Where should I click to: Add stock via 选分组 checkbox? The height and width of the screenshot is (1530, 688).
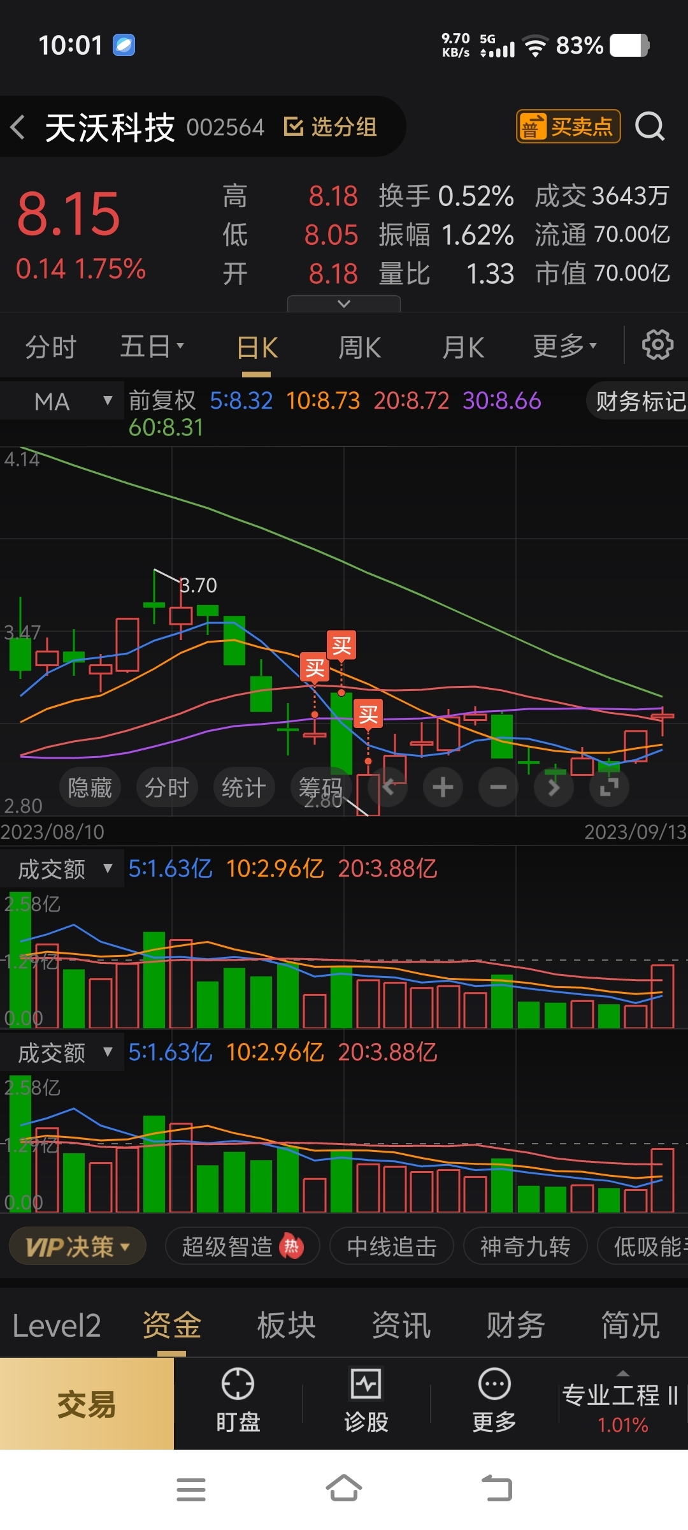coord(330,127)
